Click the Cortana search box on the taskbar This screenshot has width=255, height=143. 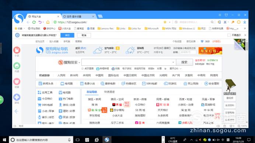click(41, 140)
